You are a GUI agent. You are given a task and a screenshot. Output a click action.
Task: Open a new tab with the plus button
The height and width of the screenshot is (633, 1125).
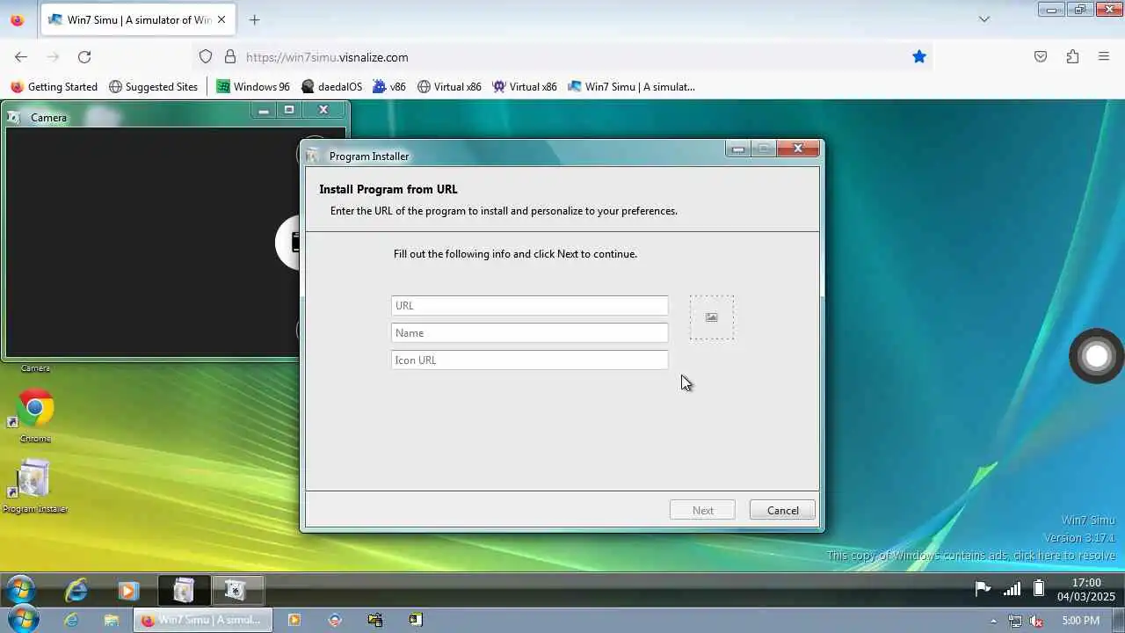click(x=254, y=19)
